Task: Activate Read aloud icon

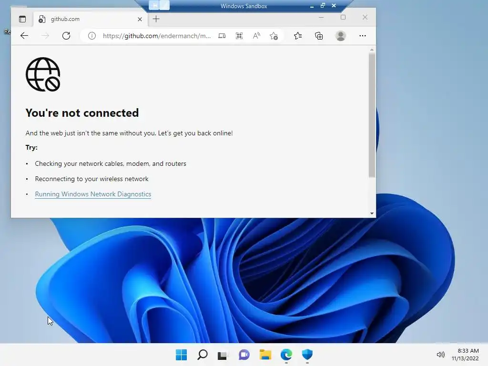Action: (x=256, y=36)
